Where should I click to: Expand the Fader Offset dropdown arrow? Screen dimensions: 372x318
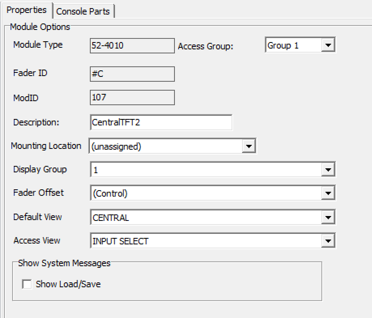328,193
